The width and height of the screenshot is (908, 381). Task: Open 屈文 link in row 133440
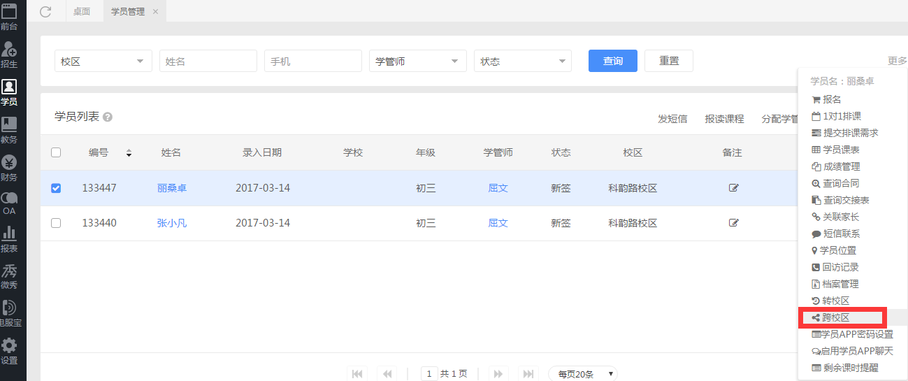(498, 223)
